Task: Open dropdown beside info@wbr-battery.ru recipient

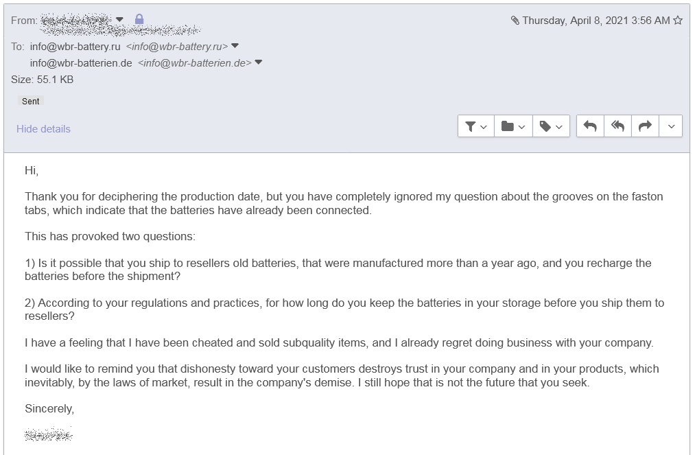Action: pos(235,46)
